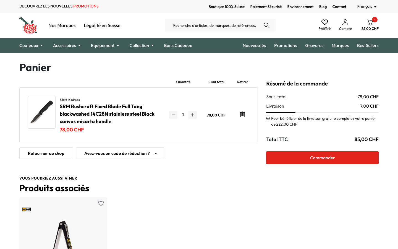Open Marques in the green navigation bar
Viewport: 398px width, 249px height.
(x=340, y=45)
